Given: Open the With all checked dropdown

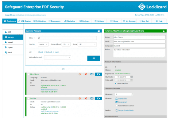Looking at the screenshot, I should [57, 57].
